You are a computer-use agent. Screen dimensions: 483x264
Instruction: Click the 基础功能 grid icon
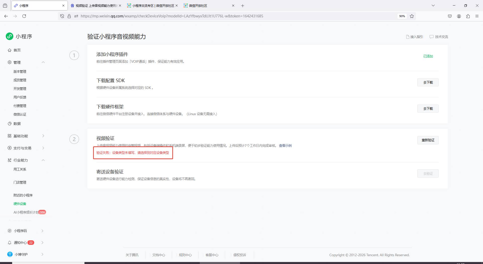10,136
